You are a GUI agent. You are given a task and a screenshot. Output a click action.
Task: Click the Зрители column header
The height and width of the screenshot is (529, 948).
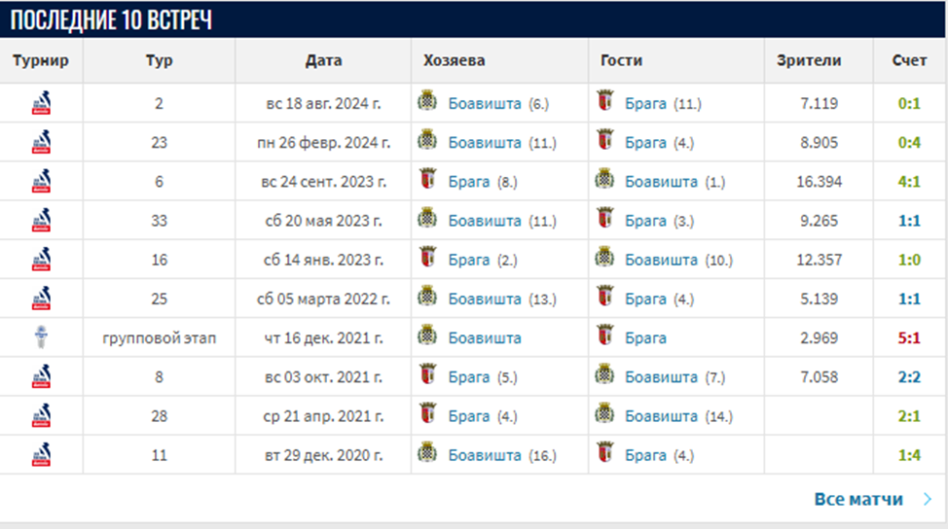pos(809,60)
